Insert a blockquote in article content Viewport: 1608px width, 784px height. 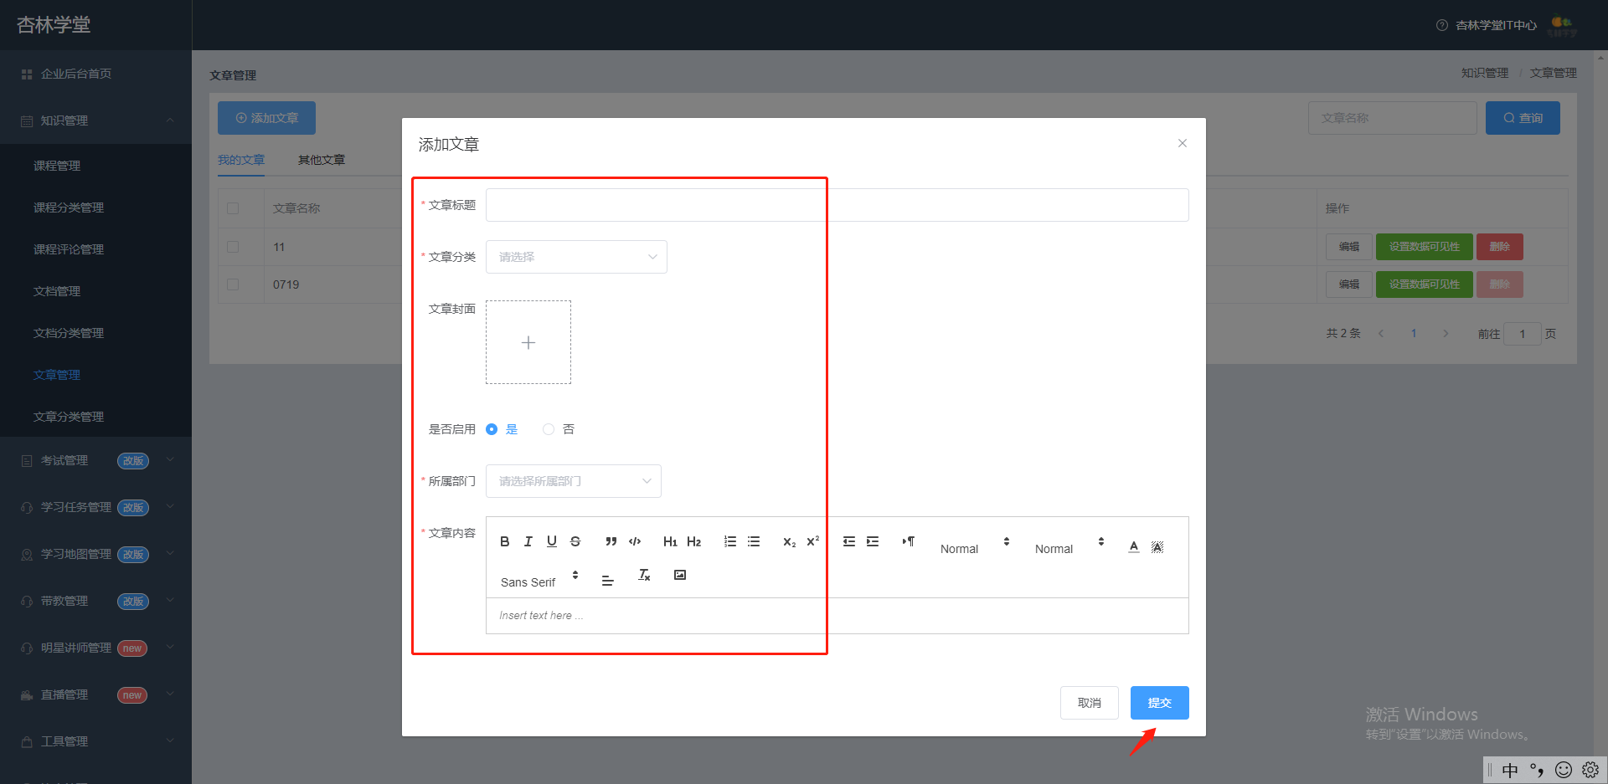click(611, 541)
